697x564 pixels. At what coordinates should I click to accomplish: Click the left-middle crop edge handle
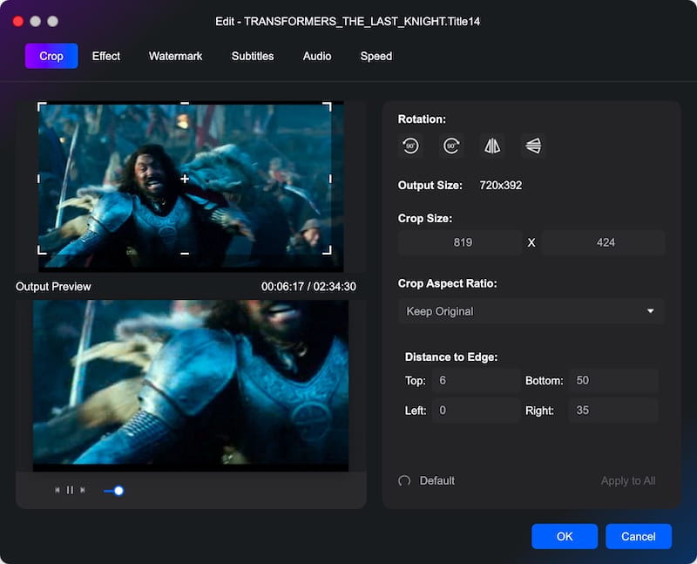coord(38,179)
